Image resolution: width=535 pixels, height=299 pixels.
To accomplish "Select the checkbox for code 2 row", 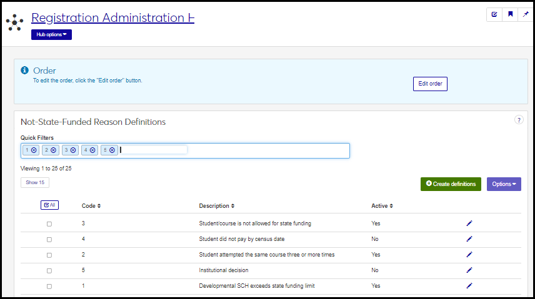I will 49,255.
